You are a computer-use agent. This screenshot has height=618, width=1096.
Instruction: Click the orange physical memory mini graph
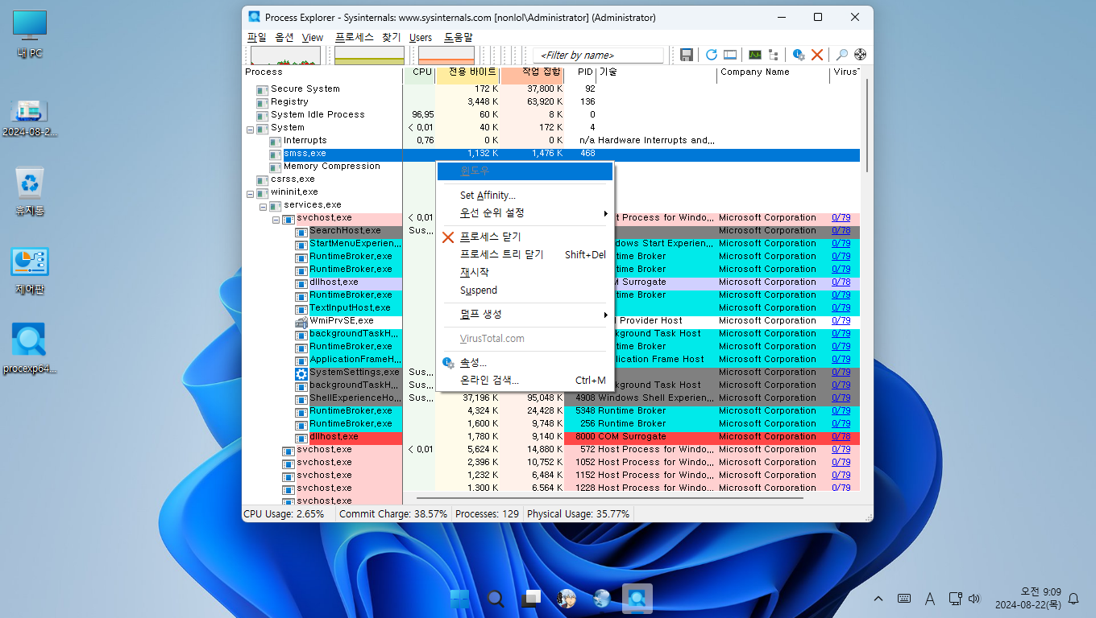point(446,56)
